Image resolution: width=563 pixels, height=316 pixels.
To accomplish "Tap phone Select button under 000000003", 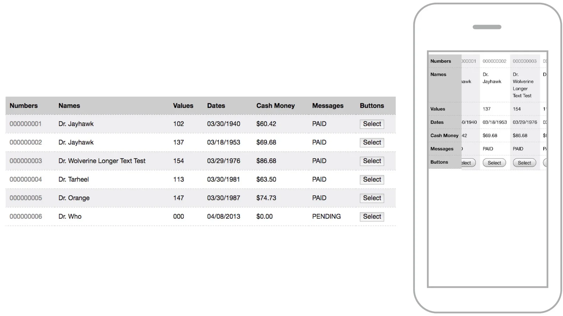I will tap(524, 163).
